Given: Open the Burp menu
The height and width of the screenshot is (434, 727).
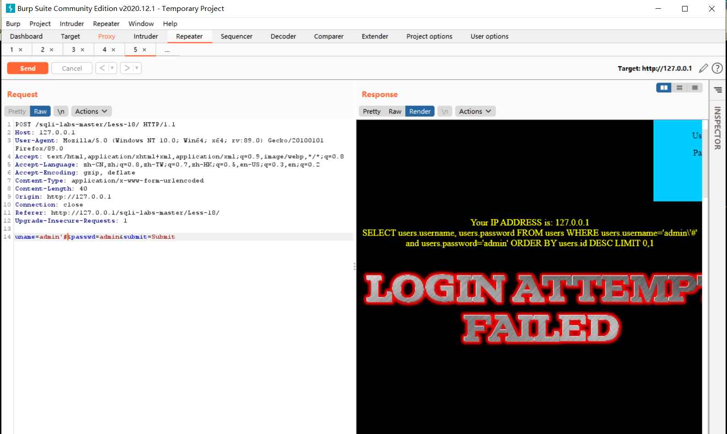Looking at the screenshot, I should point(13,24).
